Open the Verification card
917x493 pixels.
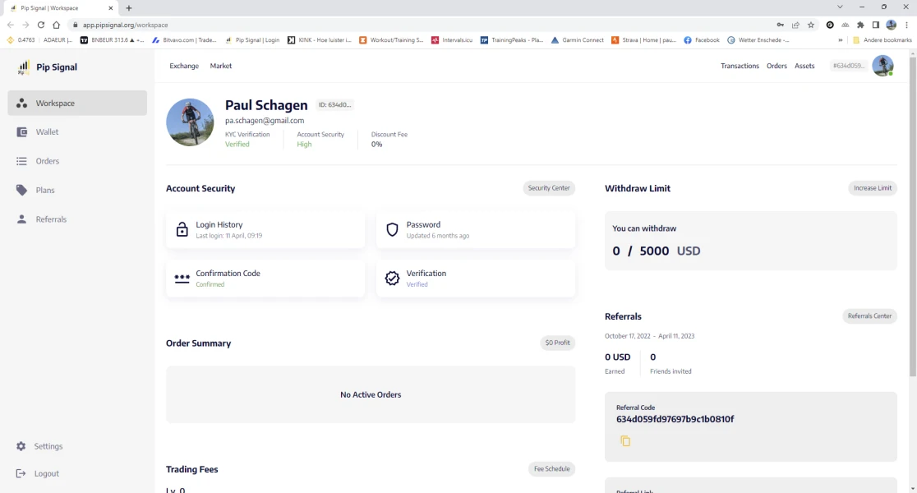(x=476, y=279)
